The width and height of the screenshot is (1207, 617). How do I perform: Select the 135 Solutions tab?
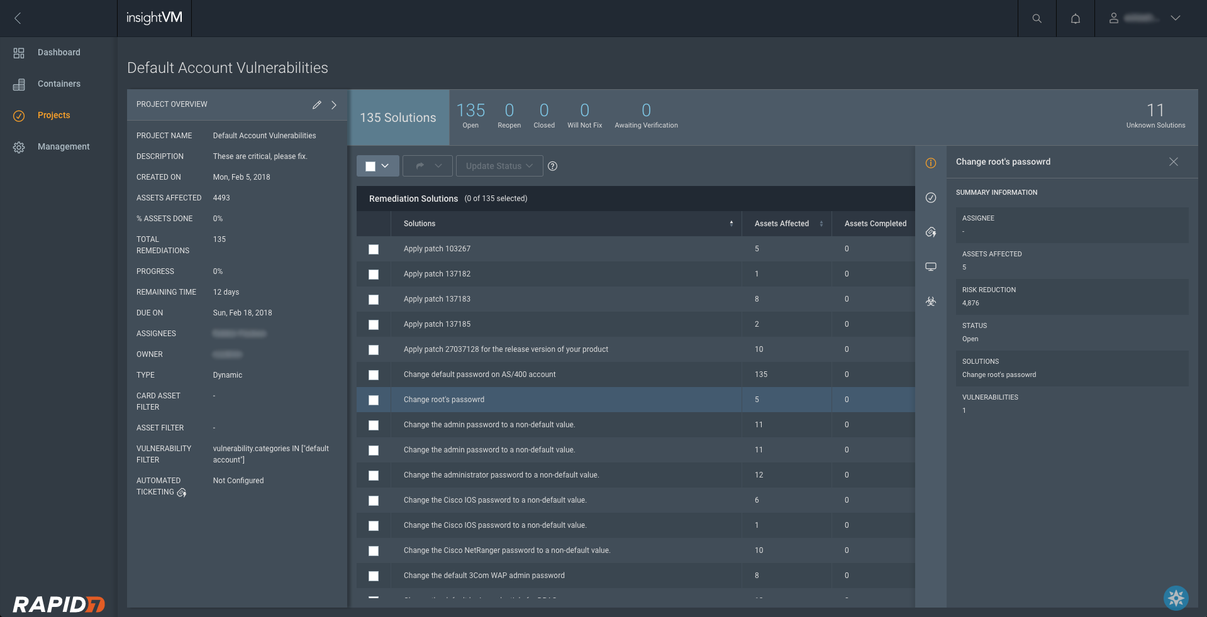pyautogui.click(x=399, y=117)
